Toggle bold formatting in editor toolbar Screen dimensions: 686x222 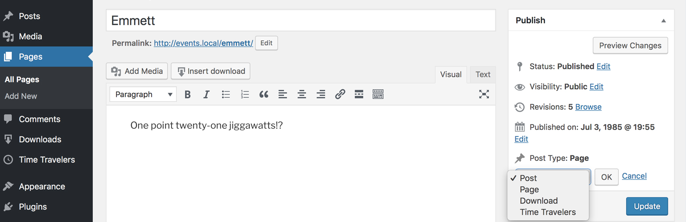coord(187,94)
